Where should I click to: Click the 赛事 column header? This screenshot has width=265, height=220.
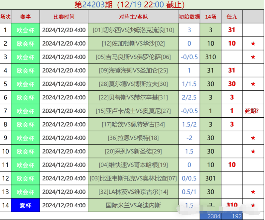25,17
